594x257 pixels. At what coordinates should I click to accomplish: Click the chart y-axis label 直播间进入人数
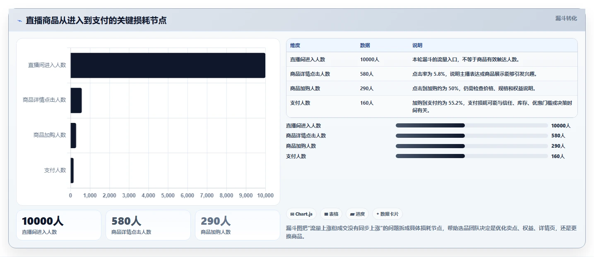click(x=47, y=65)
